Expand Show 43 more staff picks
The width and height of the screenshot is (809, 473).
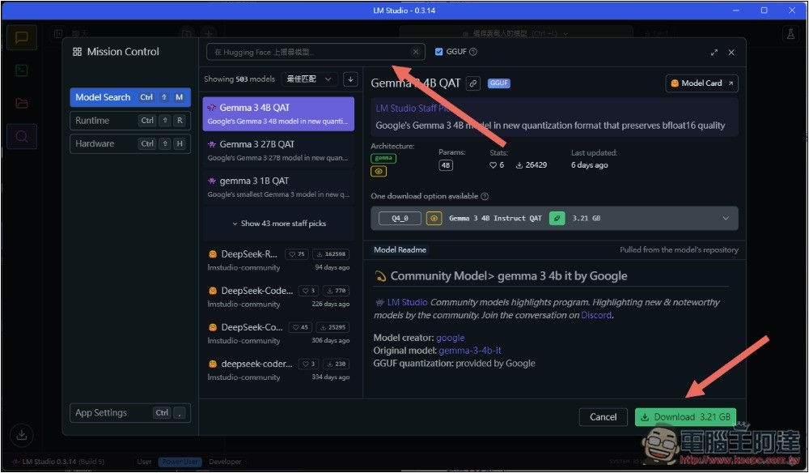(x=278, y=224)
